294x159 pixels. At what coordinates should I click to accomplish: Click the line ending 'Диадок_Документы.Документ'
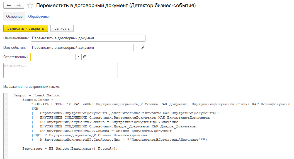coord(101,131)
